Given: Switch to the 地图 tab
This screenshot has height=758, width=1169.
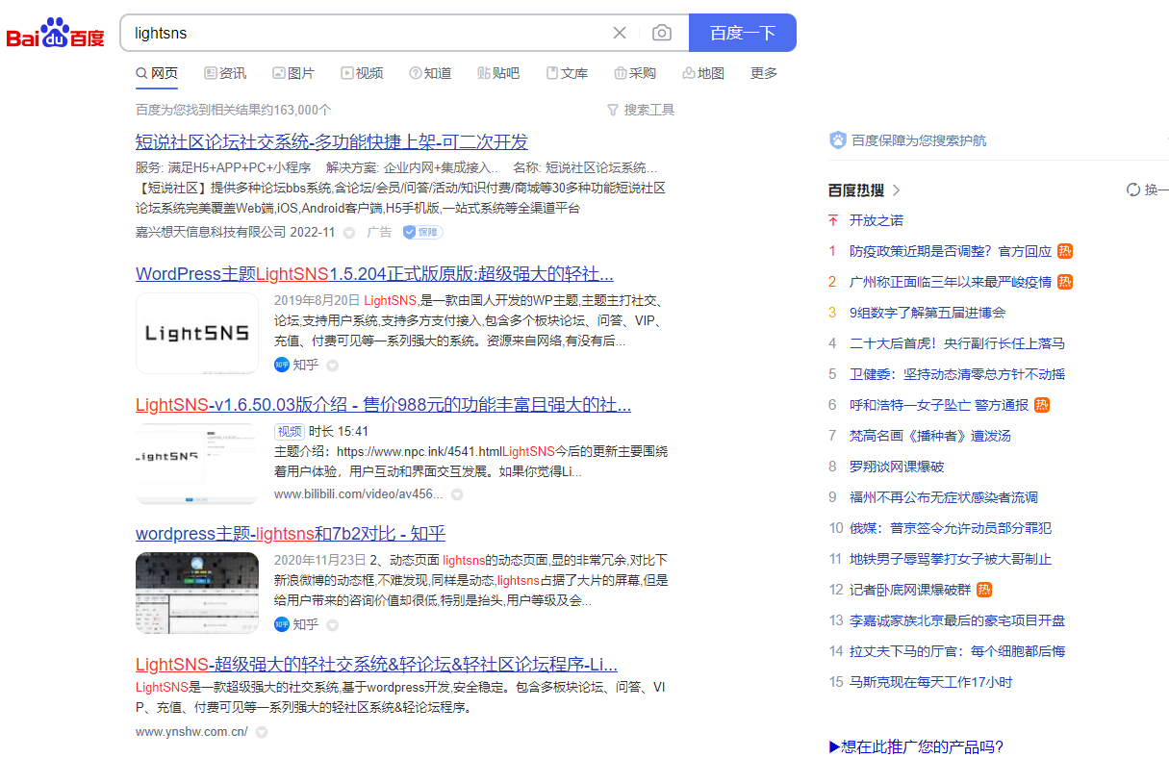Looking at the screenshot, I should coord(703,73).
